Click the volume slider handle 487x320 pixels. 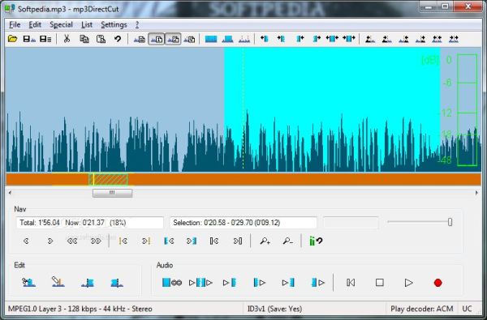point(450,222)
